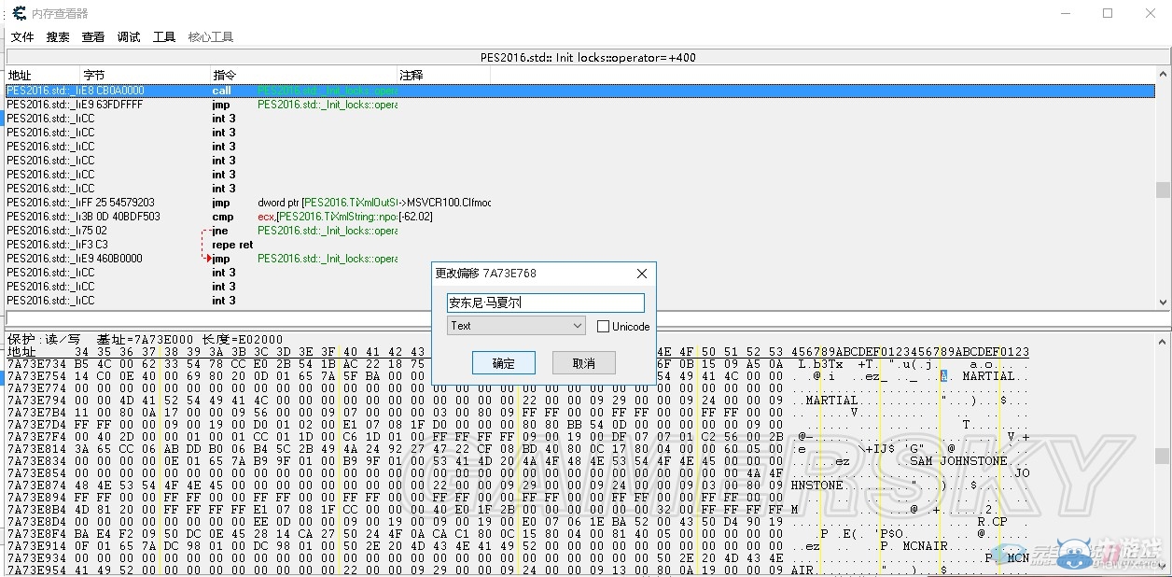The height and width of the screenshot is (577, 1172).
Task: Open the 搜索 menu
Action: click(58, 37)
